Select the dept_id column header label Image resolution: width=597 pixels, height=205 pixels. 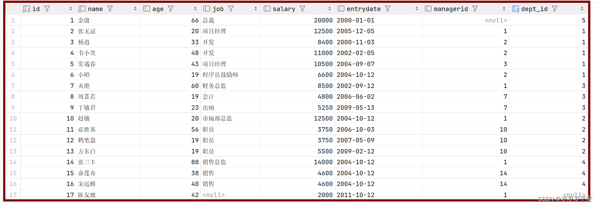pos(534,9)
